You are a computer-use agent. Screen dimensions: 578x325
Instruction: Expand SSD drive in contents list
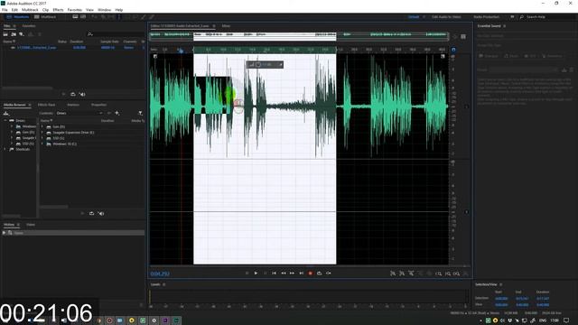42,138
